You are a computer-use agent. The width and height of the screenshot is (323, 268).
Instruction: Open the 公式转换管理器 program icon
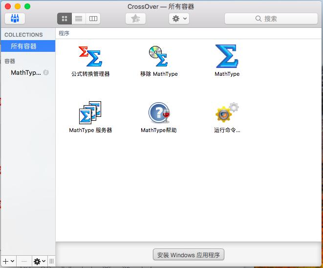click(90, 57)
